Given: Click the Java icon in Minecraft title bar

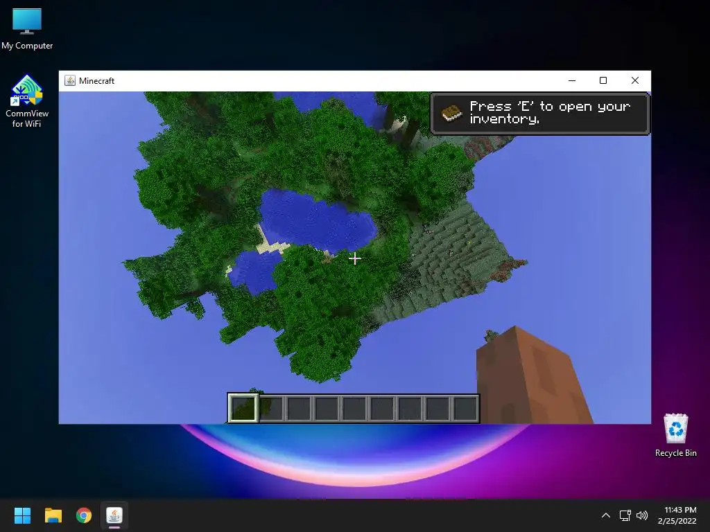Looking at the screenshot, I should pos(70,80).
